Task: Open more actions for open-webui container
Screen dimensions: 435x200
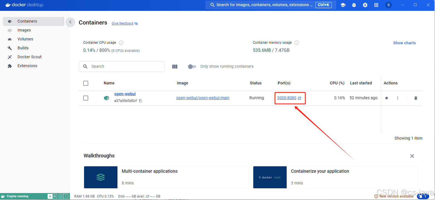Action: (398, 98)
